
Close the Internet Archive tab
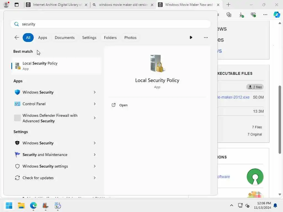click(x=86, y=5)
